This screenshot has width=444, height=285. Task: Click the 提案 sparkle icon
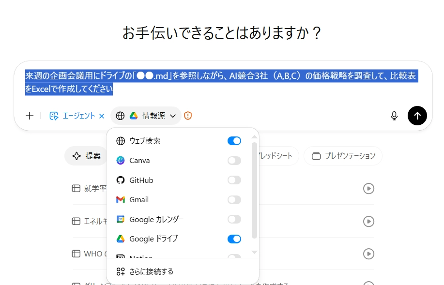pyautogui.click(x=77, y=156)
